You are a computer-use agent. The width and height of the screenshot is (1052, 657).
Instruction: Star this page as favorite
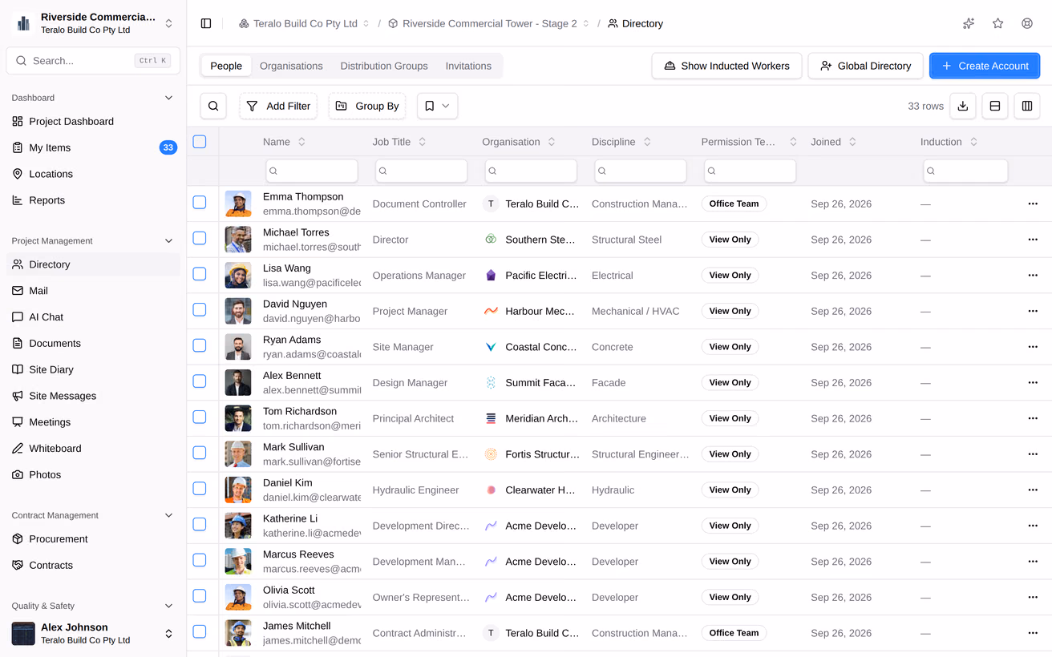(x=997, y=24)
